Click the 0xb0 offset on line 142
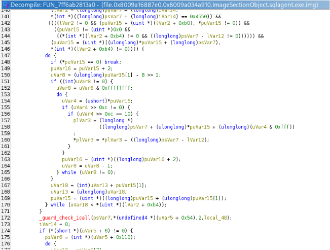This screenshot has width=330, height=250. [184, 23]
